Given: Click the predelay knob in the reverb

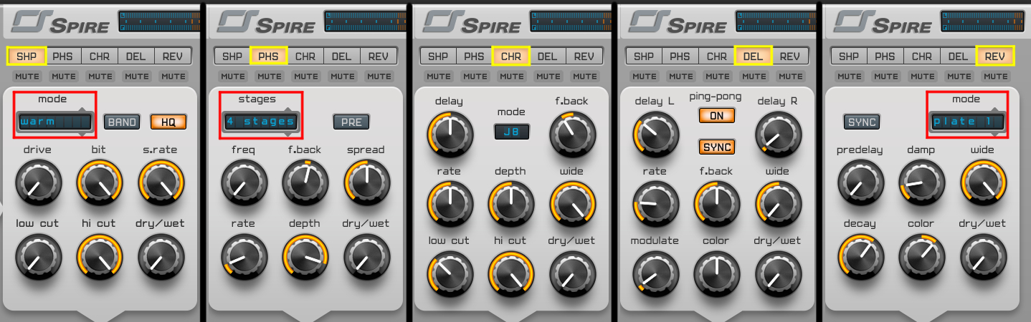Looking at the screenshot, I should [859, 182].
